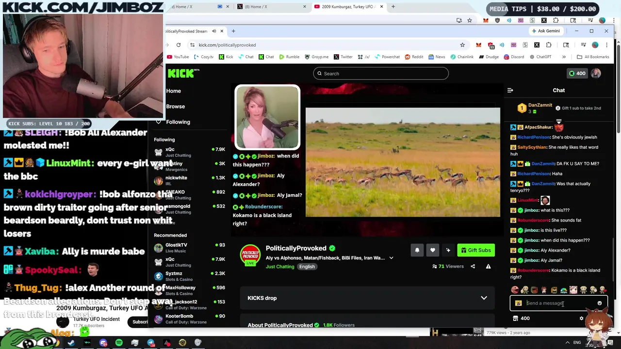The image size is (621, 349).
Task: Click the Telegram taskbar icon
Action: 150,343
